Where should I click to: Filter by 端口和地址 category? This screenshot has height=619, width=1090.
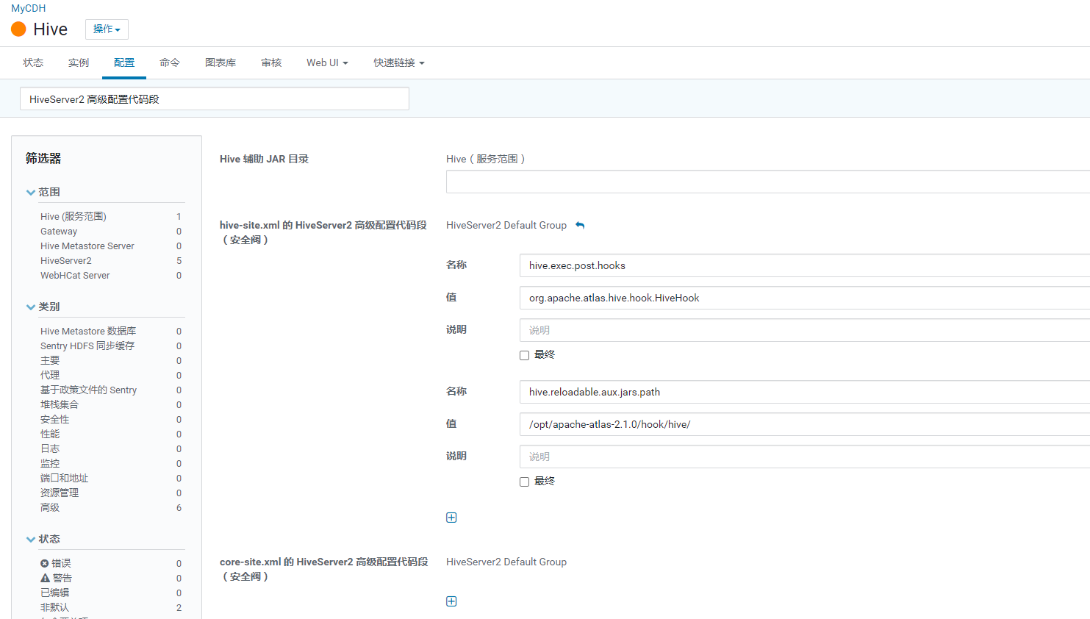pyautogui.click(x=64, y=478)
